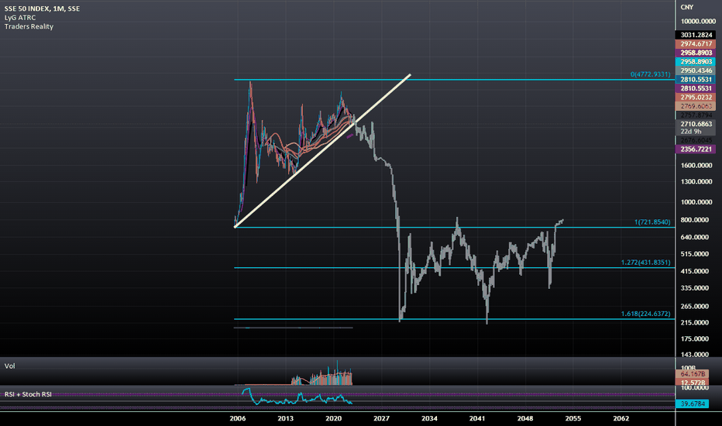The image size is (722, 426).
Task: Select the Fibonacci 0(4772.9331) level label
Action: [x=650, y=74]
